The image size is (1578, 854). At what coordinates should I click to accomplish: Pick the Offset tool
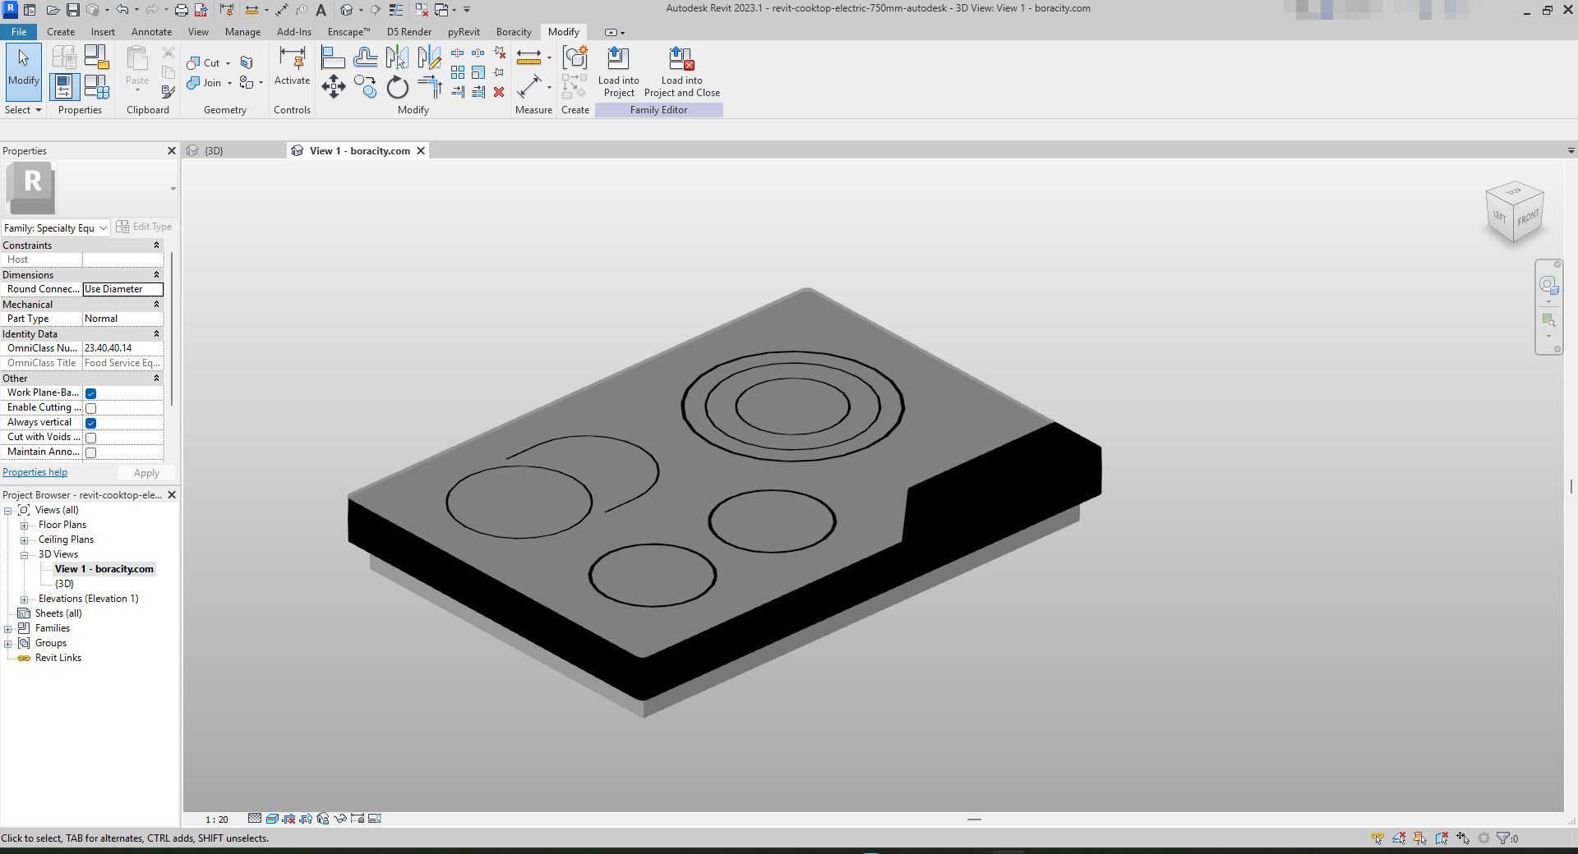click(x=366, y=57)
